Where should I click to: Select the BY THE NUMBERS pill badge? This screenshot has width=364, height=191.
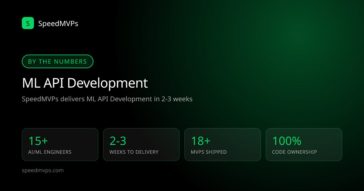pos(58,62)
